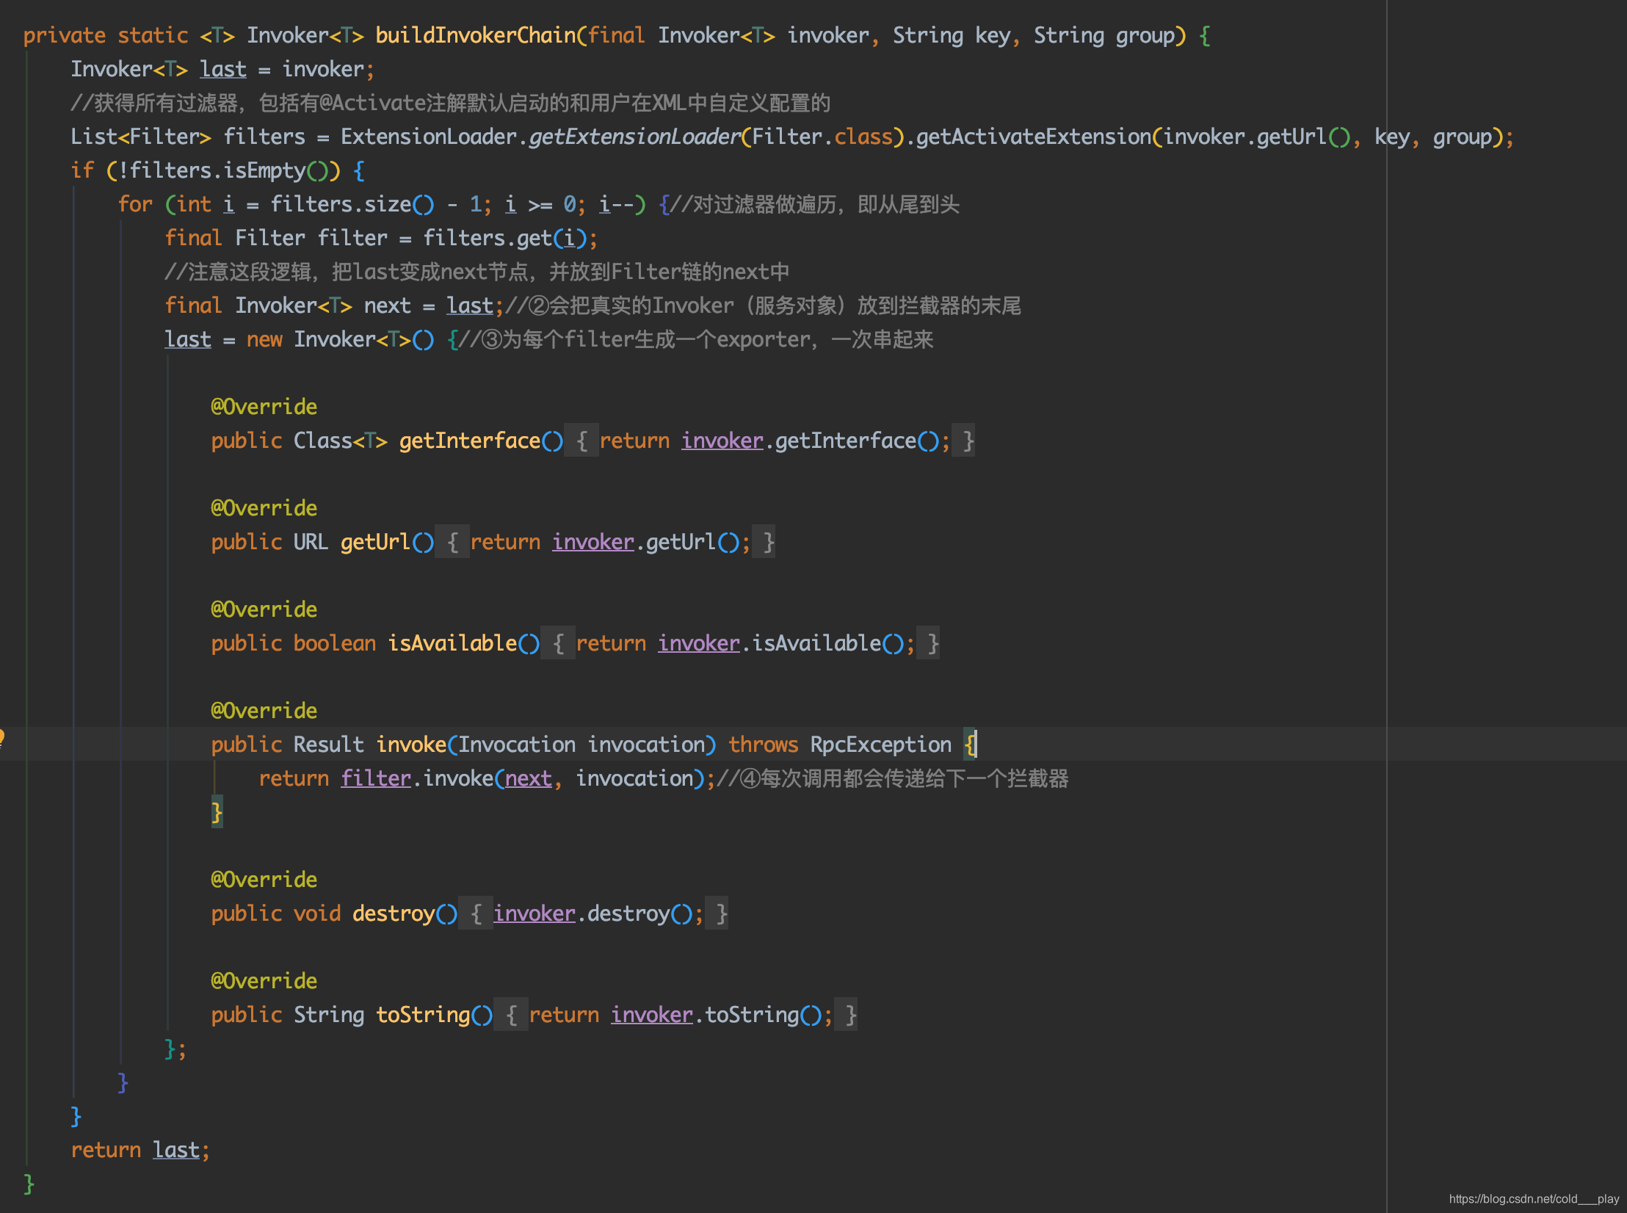This screenshot has height=1213, width=1627.
Task: Click the destroy method declaration name
Action: pos(394,913)
